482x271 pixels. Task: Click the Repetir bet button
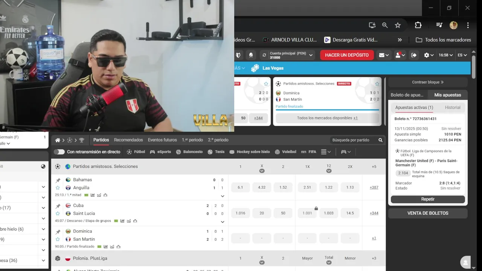pyautogui.click(x=428, y=199)
